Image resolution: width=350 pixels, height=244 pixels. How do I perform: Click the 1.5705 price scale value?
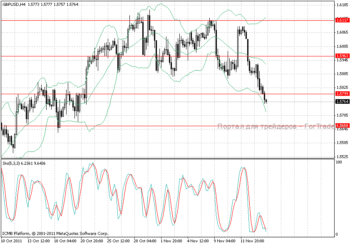pyautogui.click(x=343, y=115)
